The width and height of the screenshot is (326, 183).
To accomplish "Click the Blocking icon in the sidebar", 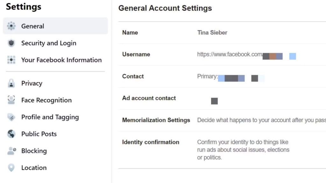I will (x=11, y=151).
